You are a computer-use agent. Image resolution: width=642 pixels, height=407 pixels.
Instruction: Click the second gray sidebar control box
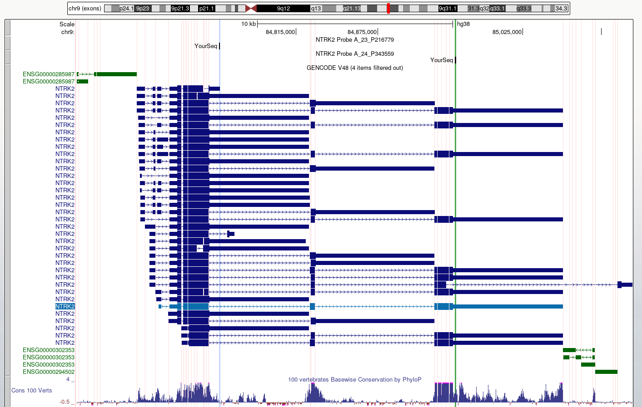(7, 42)
